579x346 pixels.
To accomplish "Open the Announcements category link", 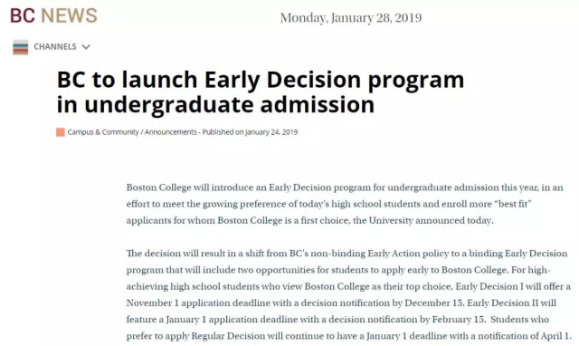I will pyautogui.click(x=171, y=132).
